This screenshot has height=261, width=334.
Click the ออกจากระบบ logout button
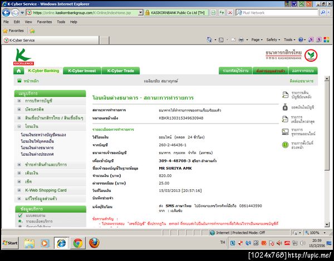click(x=303, y=71)
